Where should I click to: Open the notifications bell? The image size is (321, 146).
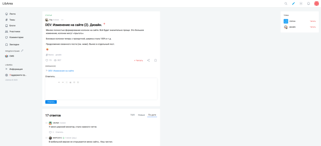pos(308,3)
